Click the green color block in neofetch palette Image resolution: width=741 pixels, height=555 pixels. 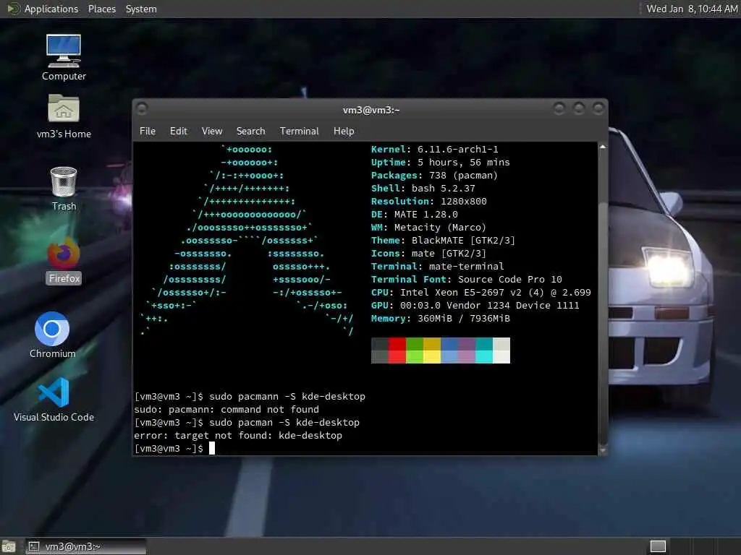click(415, 350)
